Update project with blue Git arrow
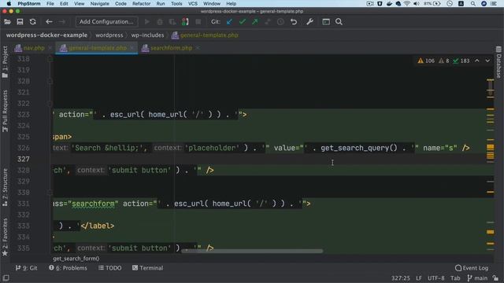 [x=229, y=22]
